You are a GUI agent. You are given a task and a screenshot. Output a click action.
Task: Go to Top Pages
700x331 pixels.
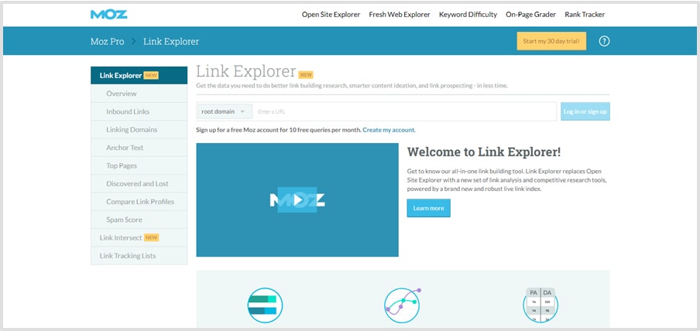tap(139, 165)
